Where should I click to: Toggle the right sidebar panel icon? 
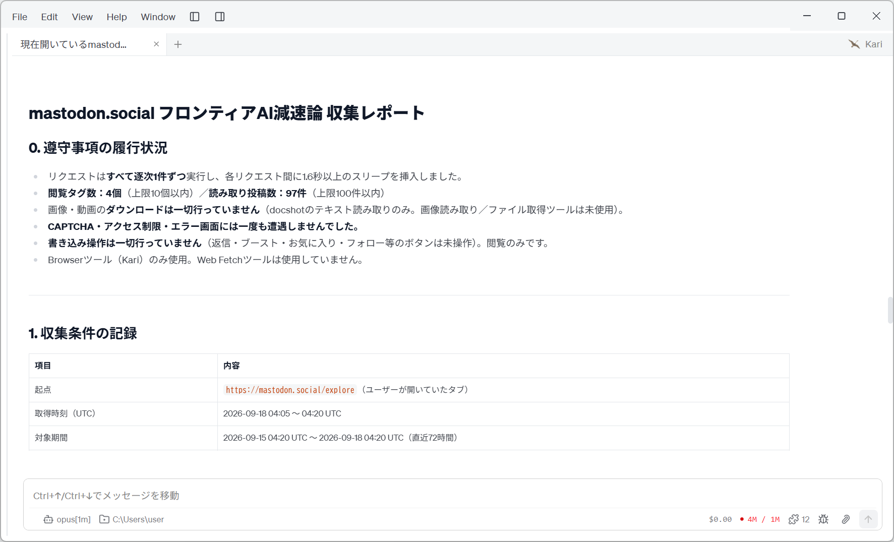point(220,17)
